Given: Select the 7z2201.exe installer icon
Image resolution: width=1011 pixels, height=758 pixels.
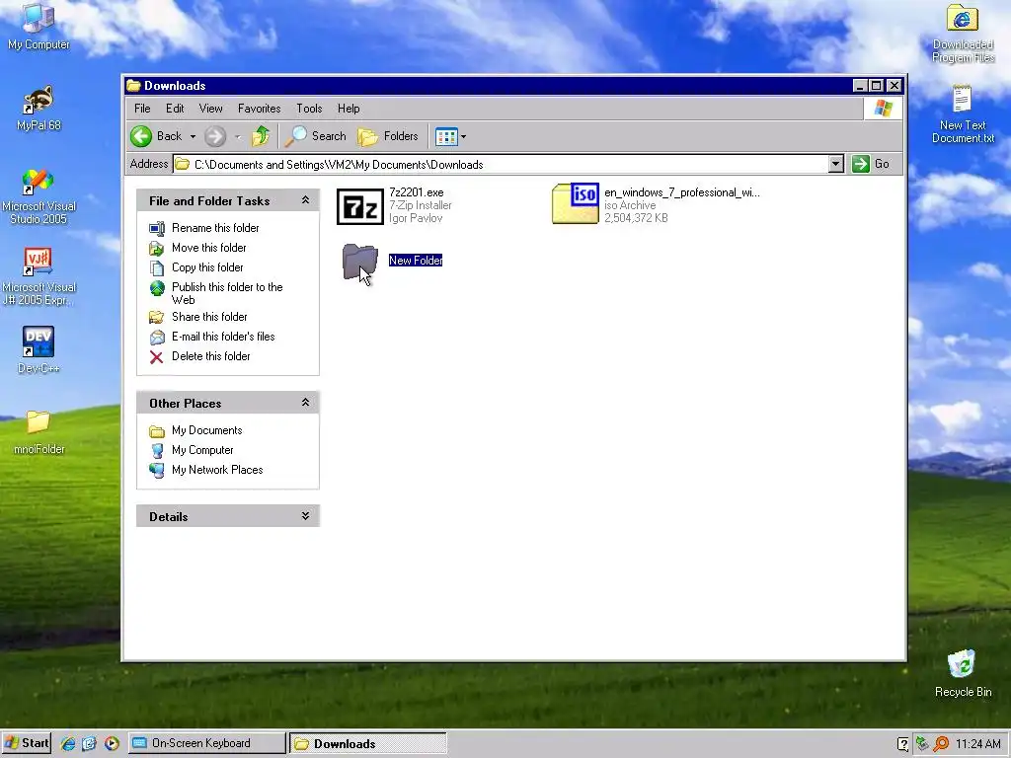Looking at the screenshot, I should 359,206.
